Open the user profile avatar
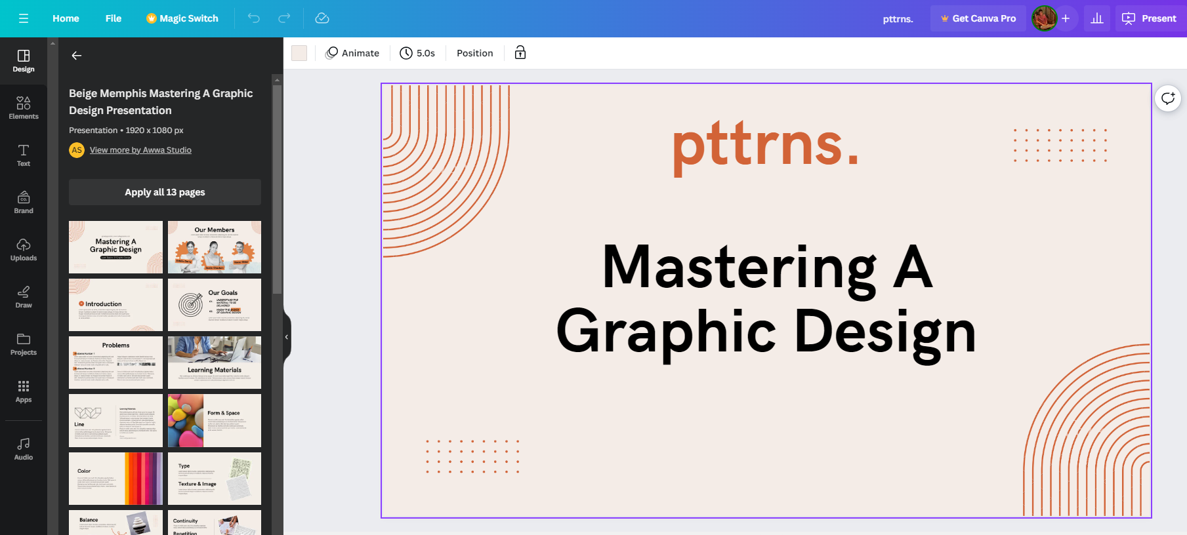 [x=1044, y=18]
